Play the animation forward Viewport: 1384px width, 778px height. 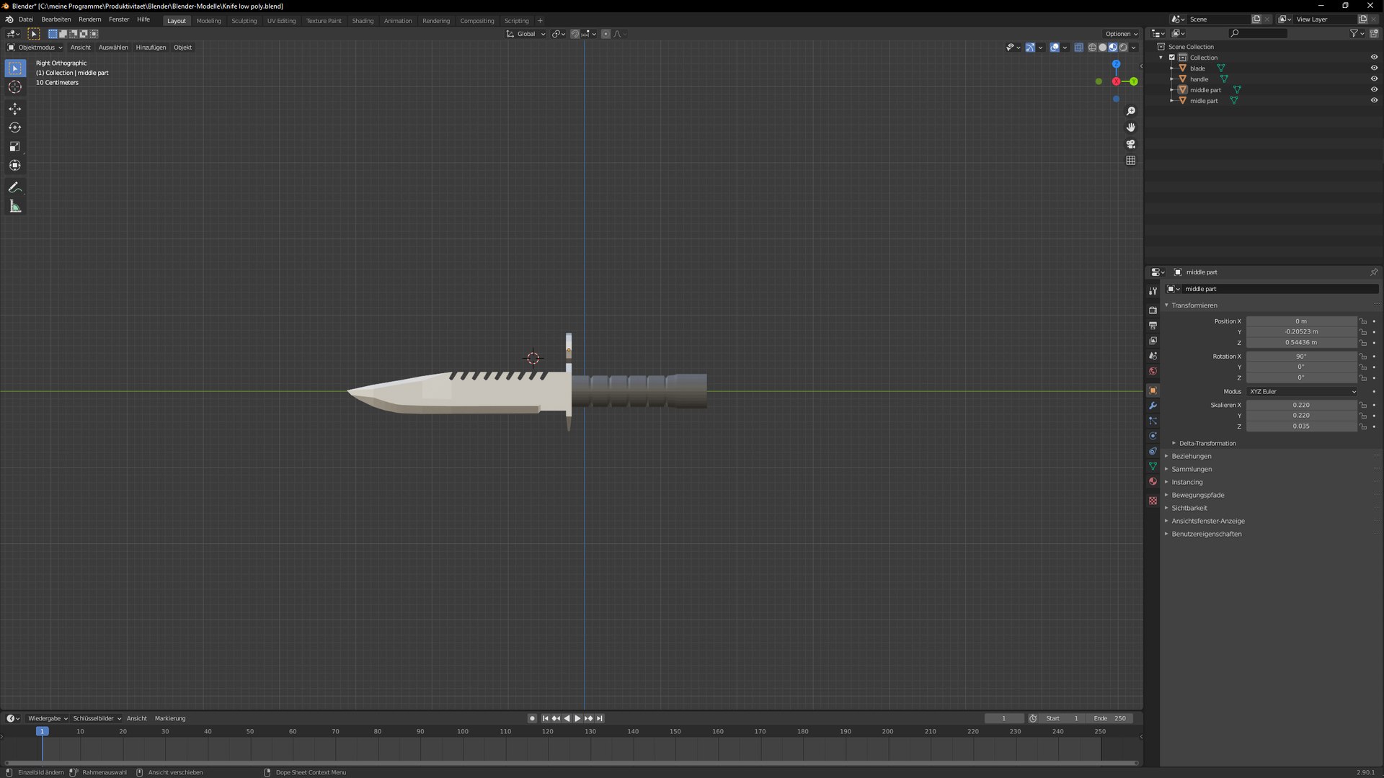[577, 718]
